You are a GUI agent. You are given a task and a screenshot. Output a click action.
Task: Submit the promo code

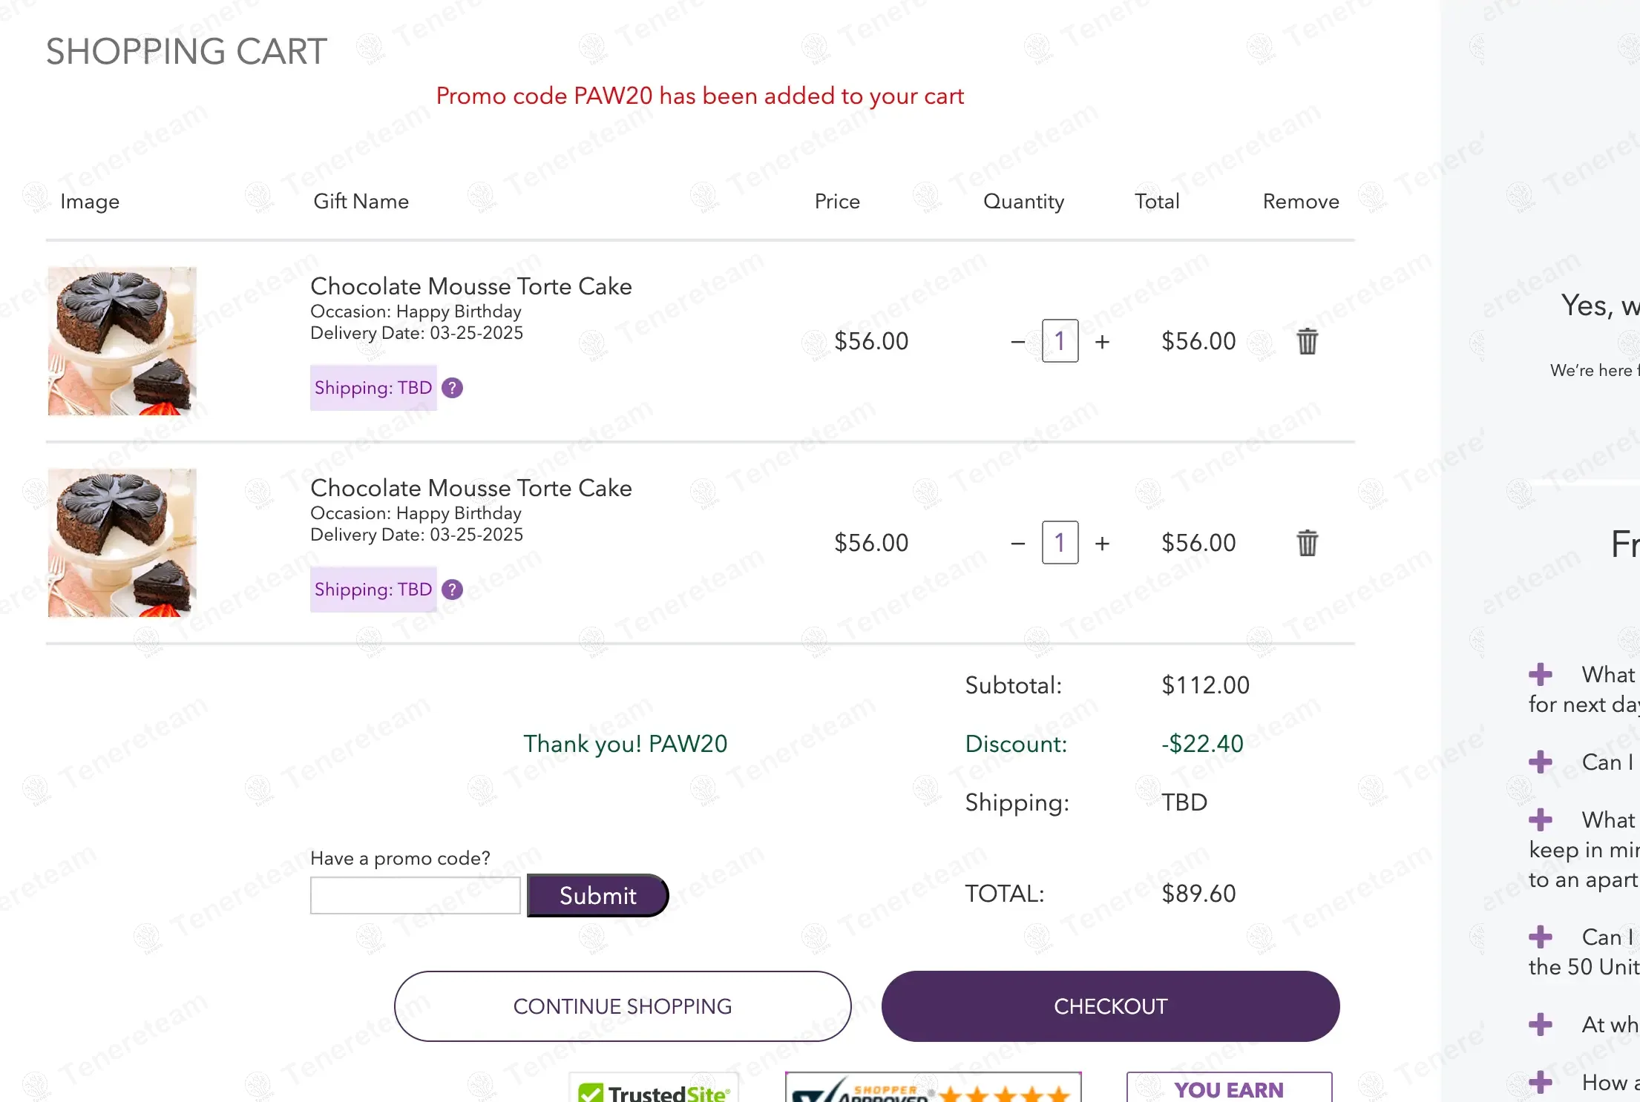(x=597, y=896)
